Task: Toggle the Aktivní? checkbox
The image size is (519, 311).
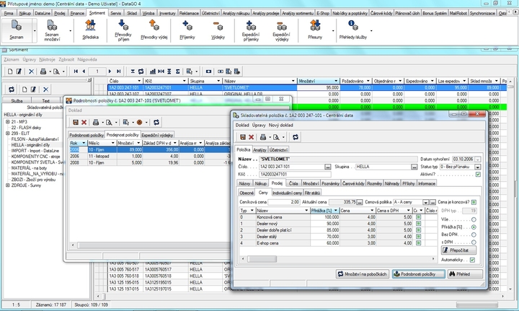Action: pyautogui.click(x=478, y=174)
